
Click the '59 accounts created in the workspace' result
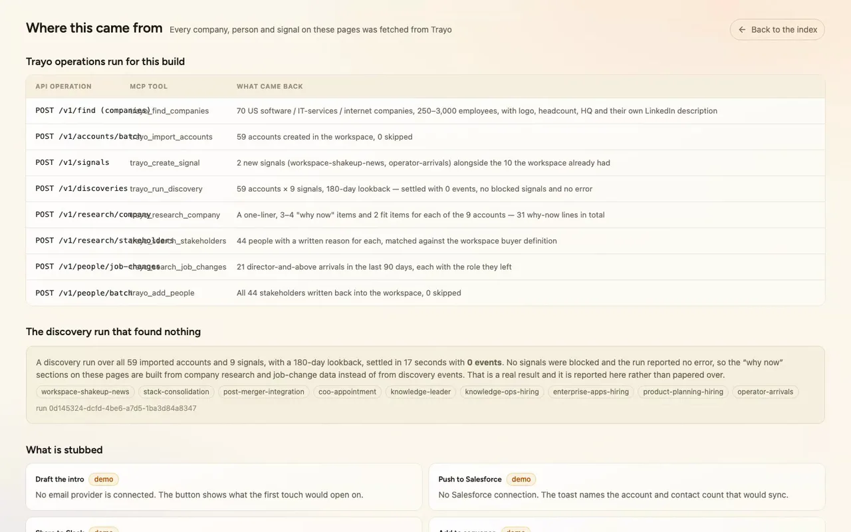[324, 137]
